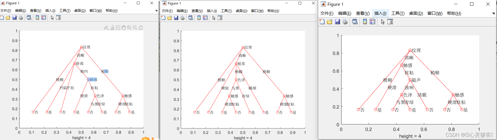
Task: Click Link Plot icon in left Figure window
Action: click(x=29, y=17)
